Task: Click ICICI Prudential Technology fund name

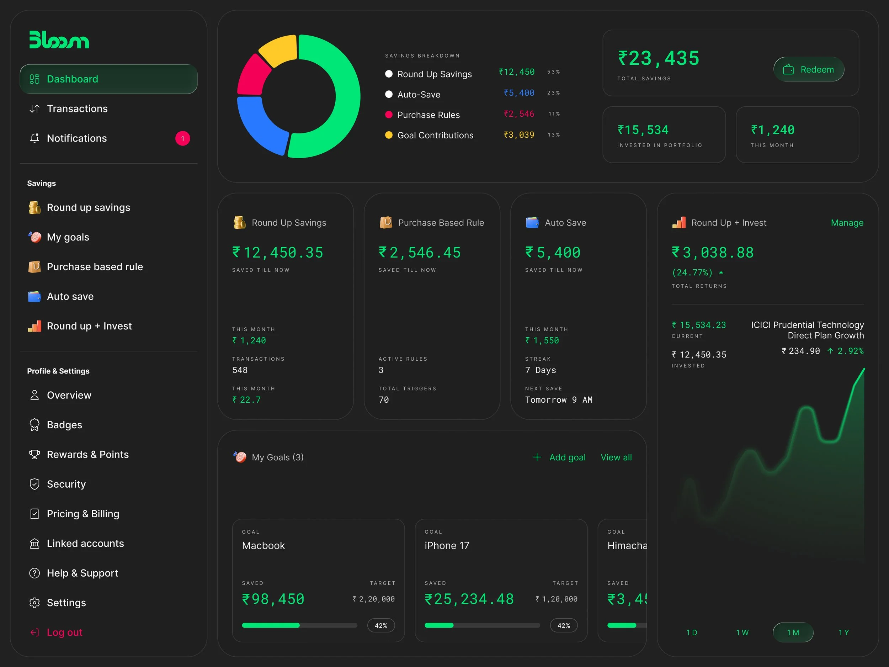Action: tap(808, 330)
